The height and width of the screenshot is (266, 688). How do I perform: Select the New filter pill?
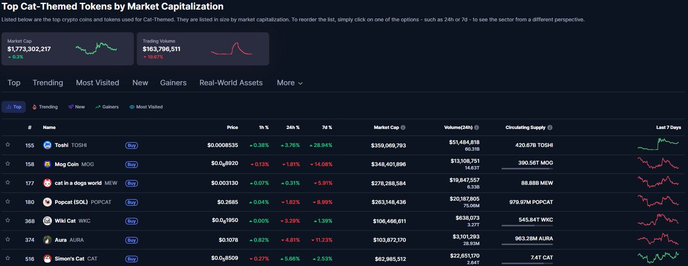pyautogui.click(x=76, y=107)
